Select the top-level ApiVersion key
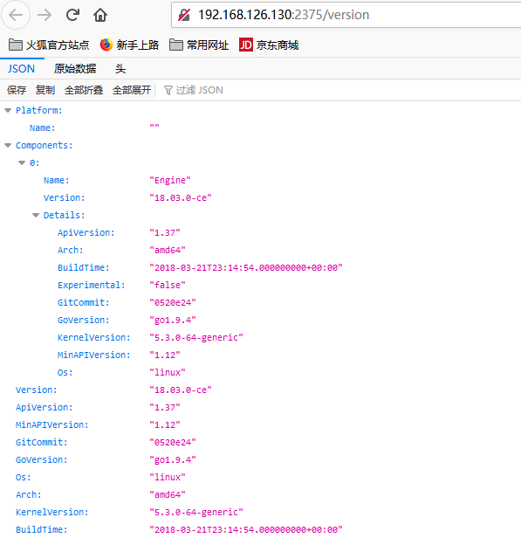Image resolution: width=521 pixels, height=552 pixels. 44,408
